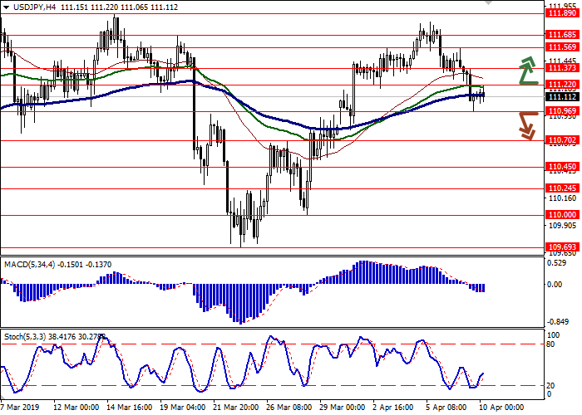Click the 111.220 price level label

(561, 85)
